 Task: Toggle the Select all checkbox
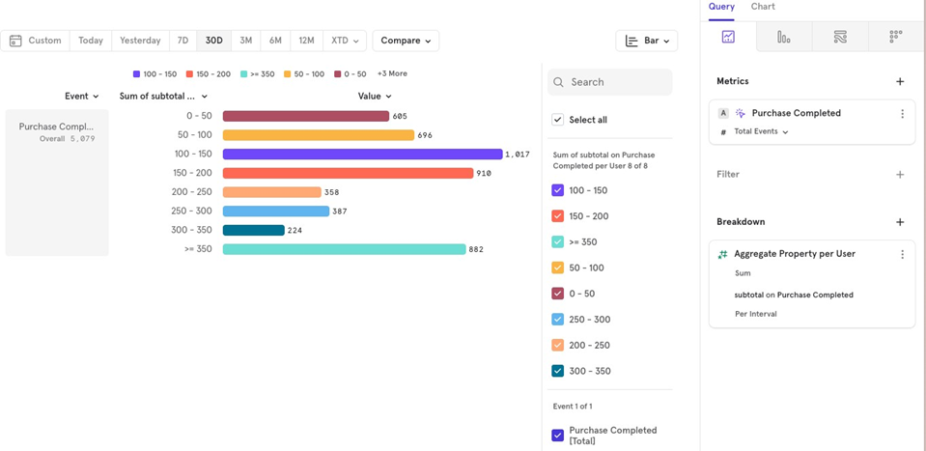coord(558,120)
